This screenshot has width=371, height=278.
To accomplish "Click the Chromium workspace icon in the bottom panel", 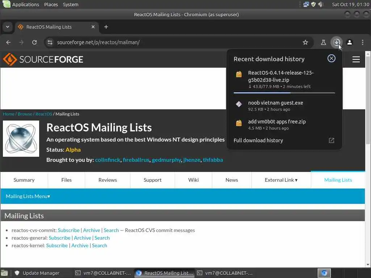I will (324, 273).
